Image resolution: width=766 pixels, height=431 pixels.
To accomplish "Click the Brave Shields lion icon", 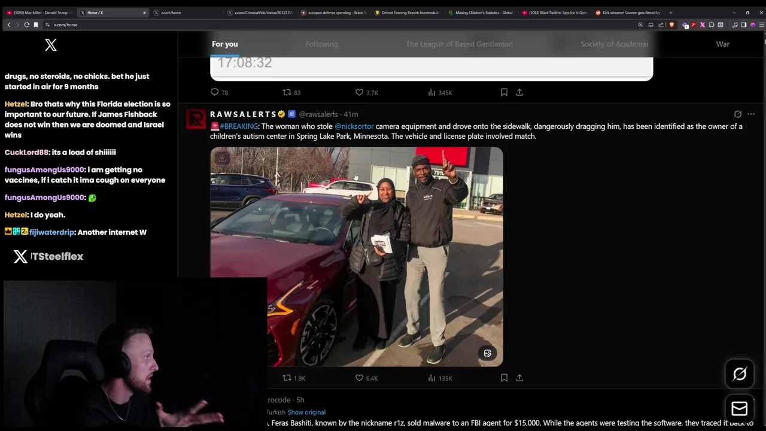I will 671,25.
